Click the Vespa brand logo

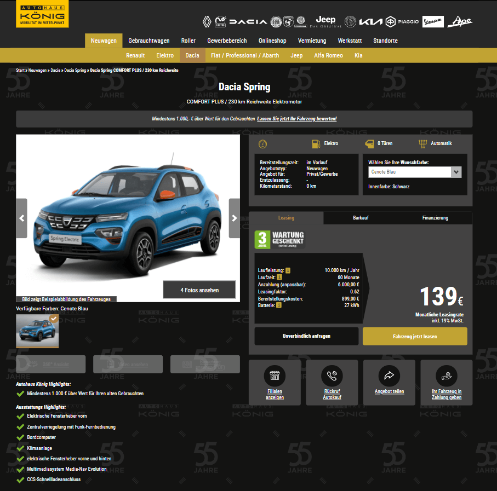coord(433,21)
